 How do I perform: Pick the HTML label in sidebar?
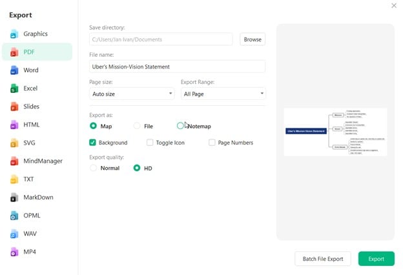(x=32, y=125)
